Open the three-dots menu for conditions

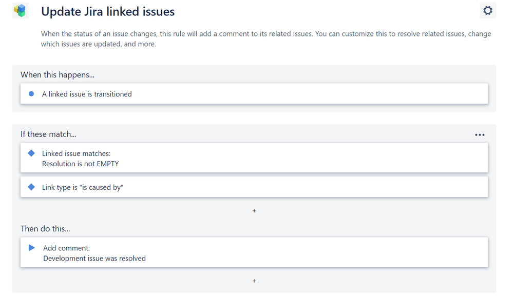(x=480, y=135)
